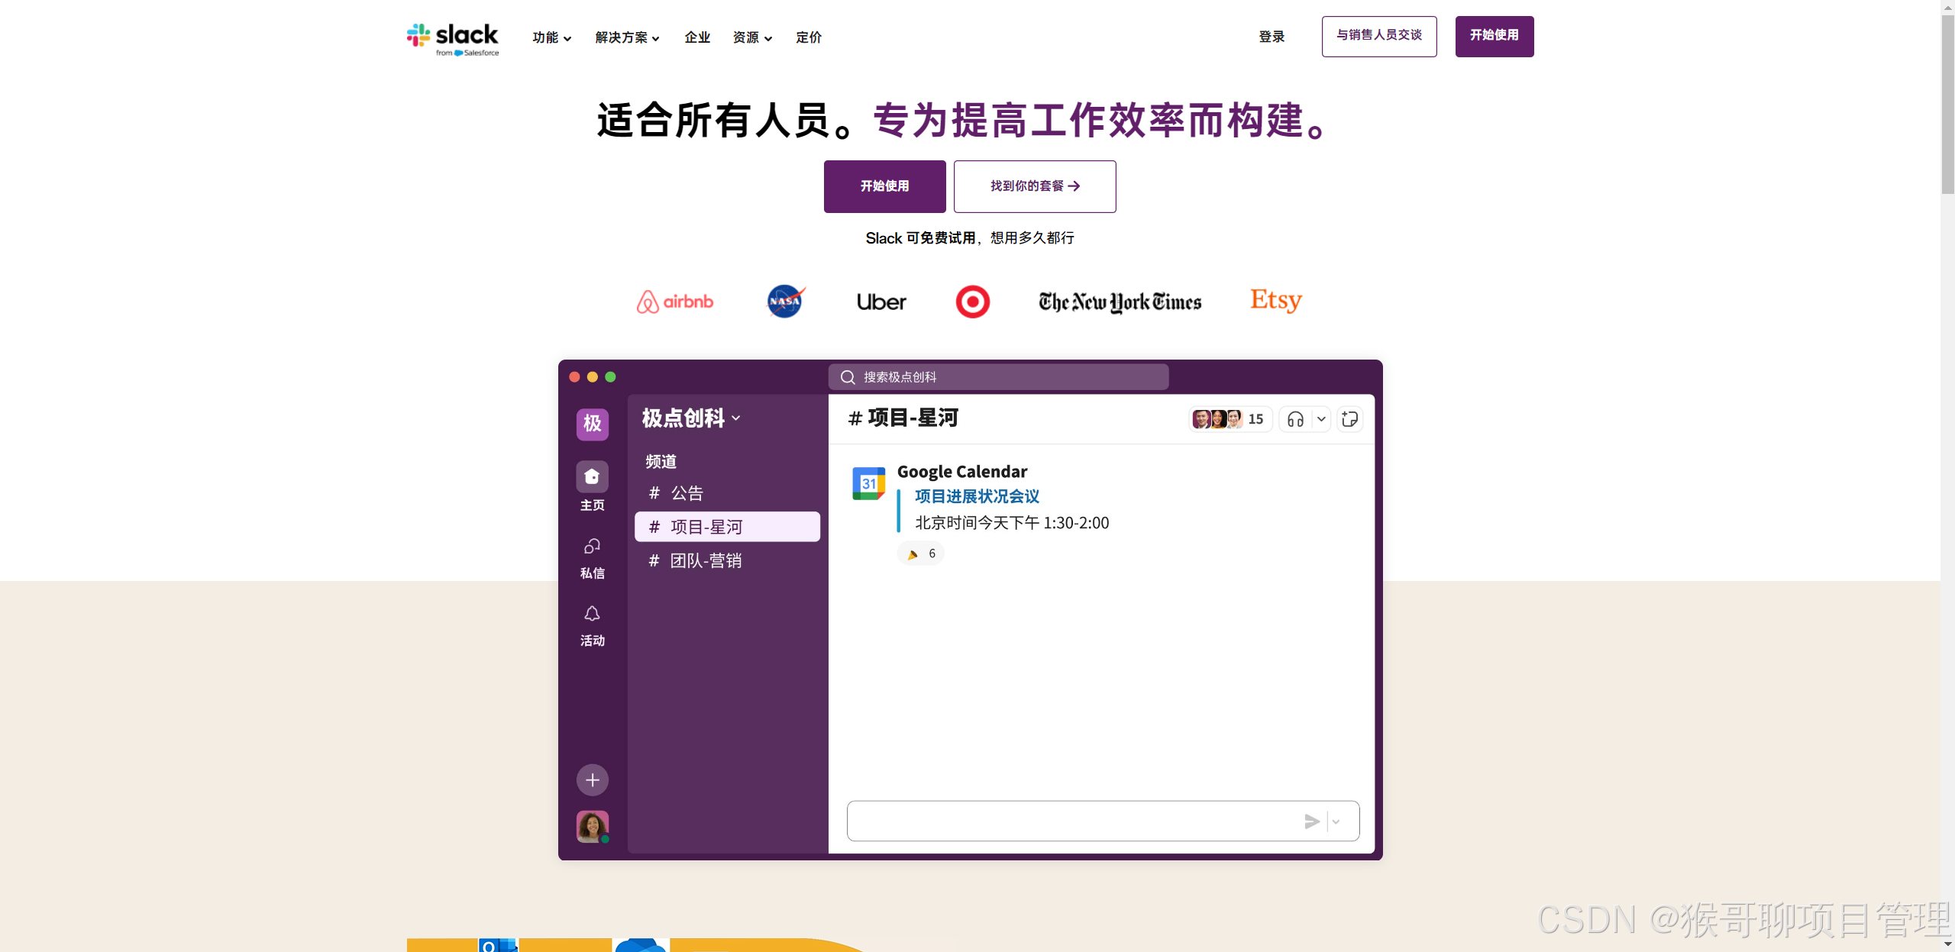Click the send message arrow icon
The height and width of the screenshot is (952, 1955).
point(1311,821)
